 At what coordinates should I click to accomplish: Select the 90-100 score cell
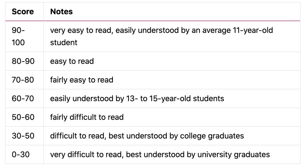point(18,36)
